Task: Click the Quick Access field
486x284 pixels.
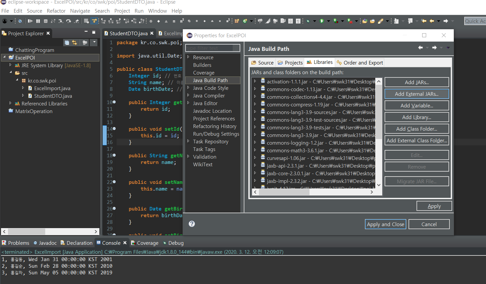Action: click(x=475, y=21)
